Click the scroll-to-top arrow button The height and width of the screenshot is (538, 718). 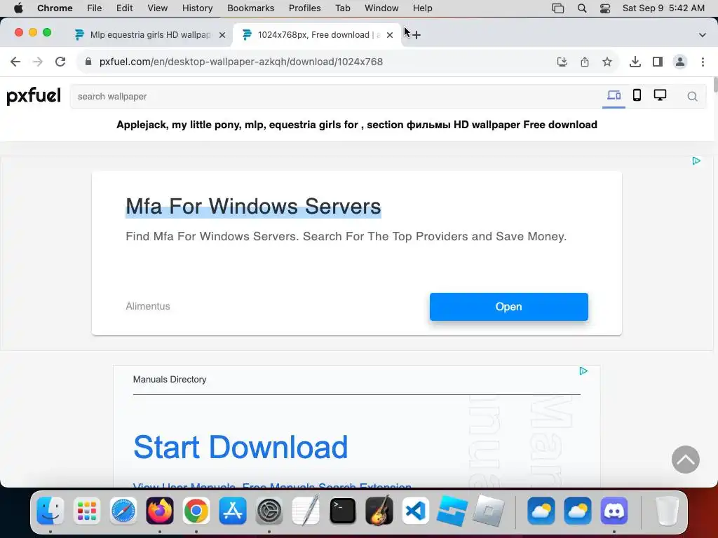coord(686,460)
